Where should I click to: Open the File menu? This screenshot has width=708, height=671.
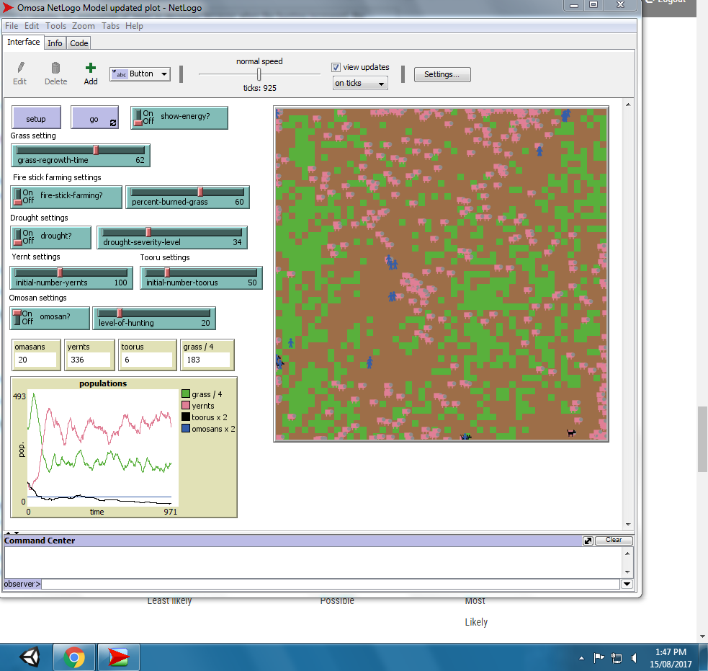[12, 26]
